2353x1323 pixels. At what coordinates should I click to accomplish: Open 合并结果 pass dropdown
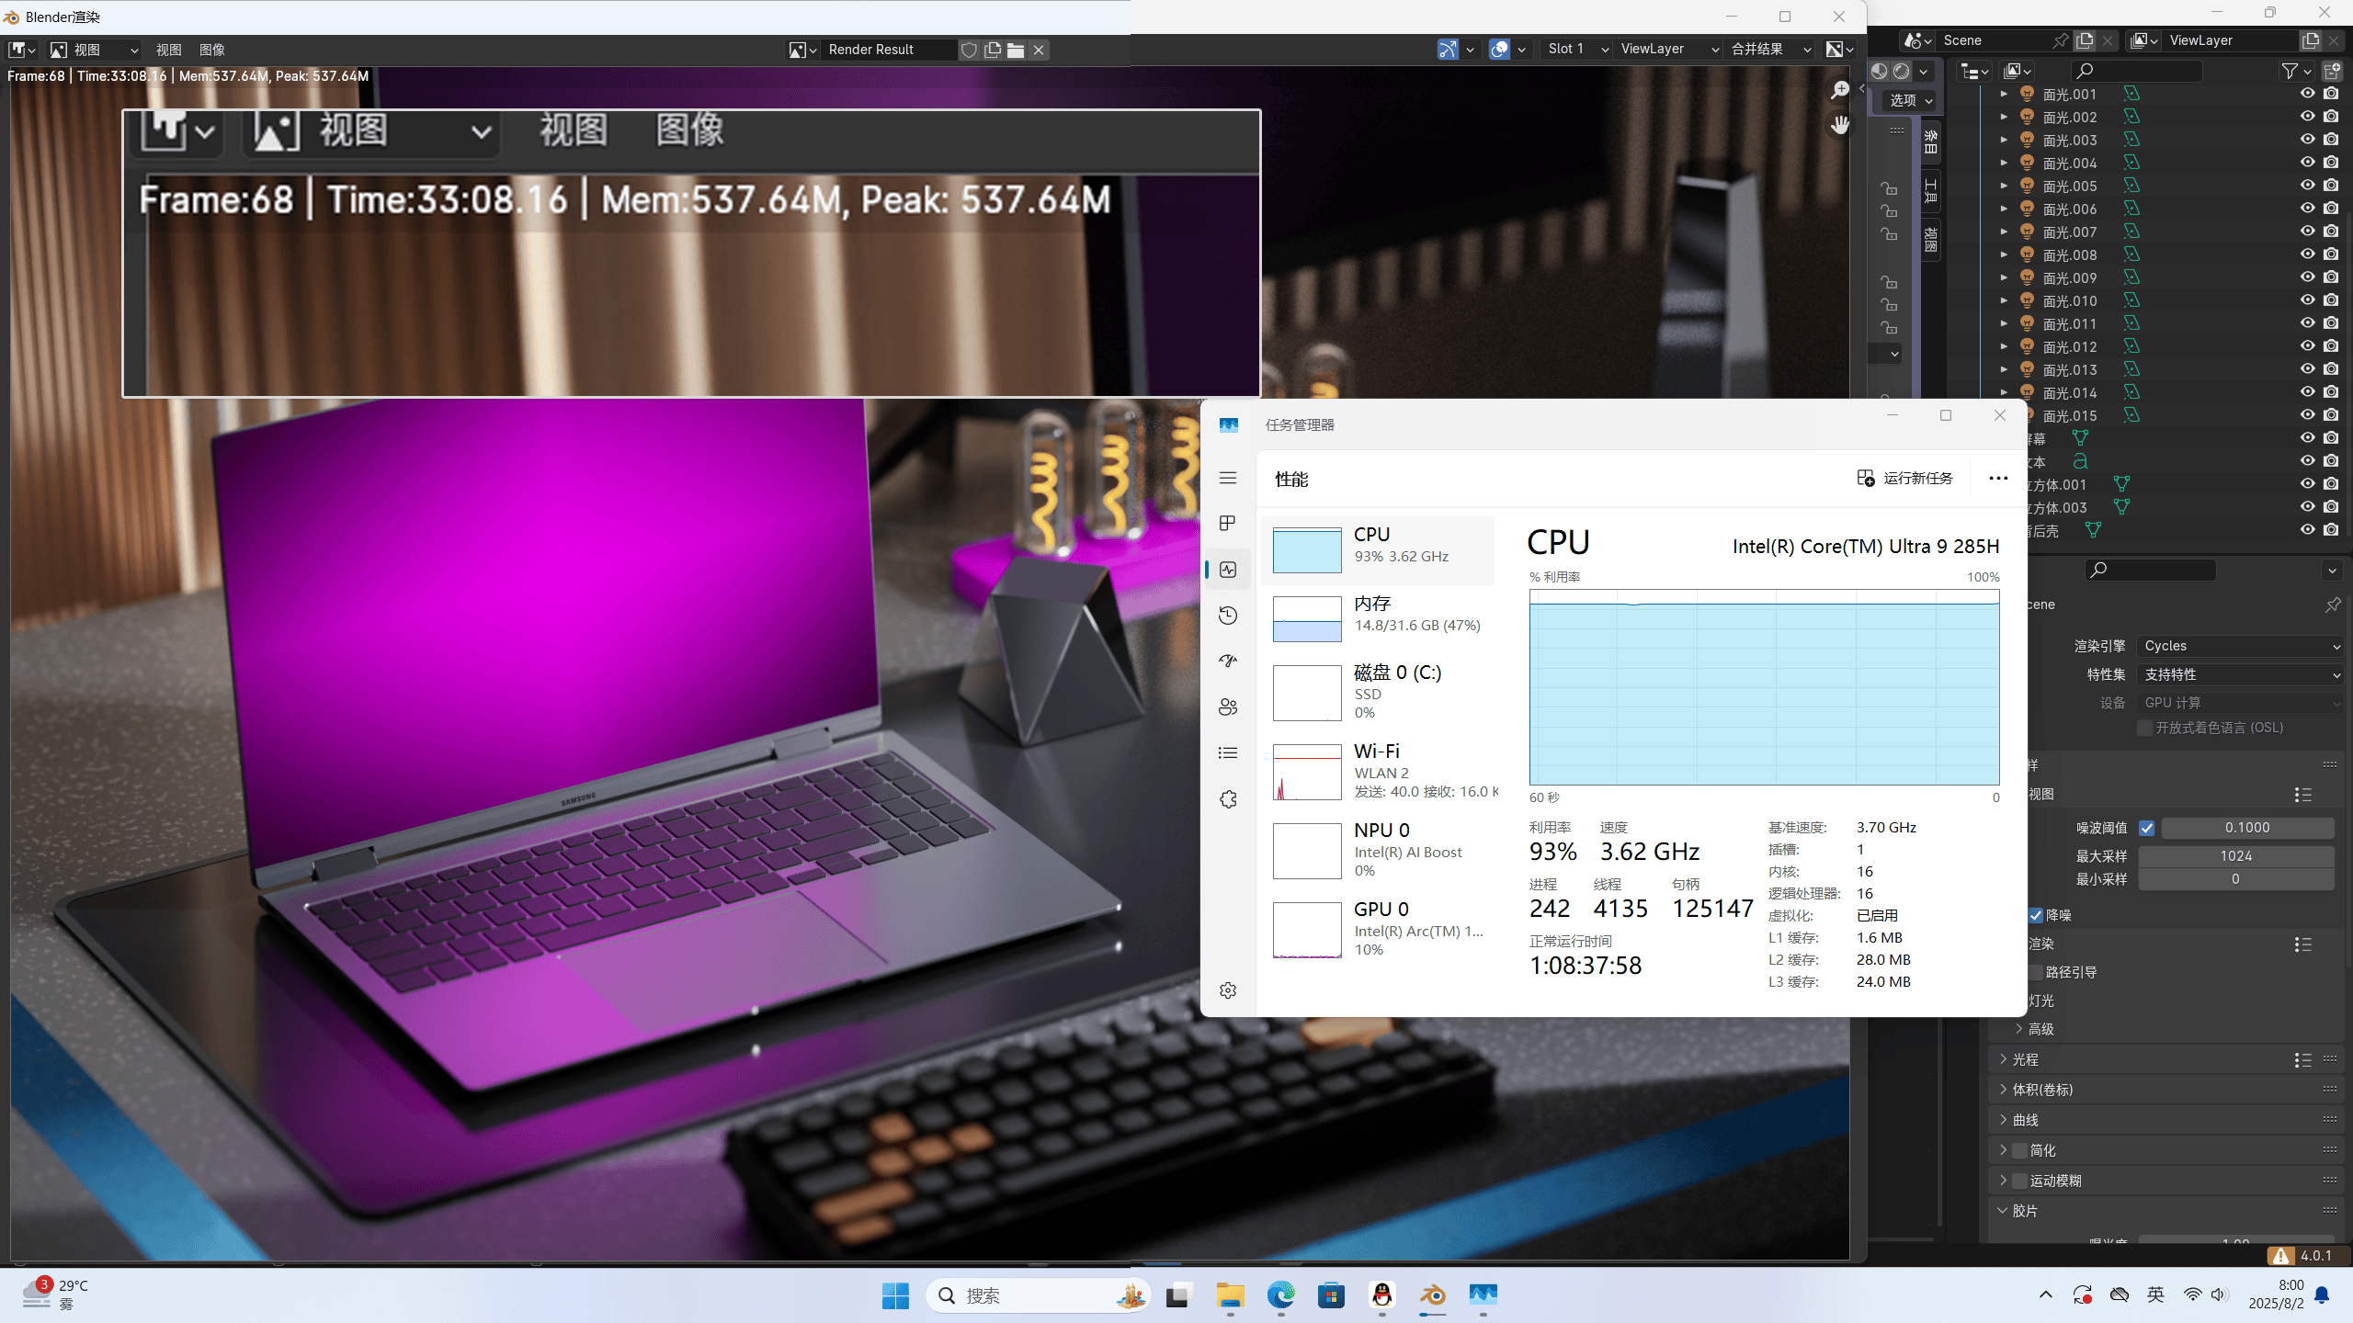1770,50
